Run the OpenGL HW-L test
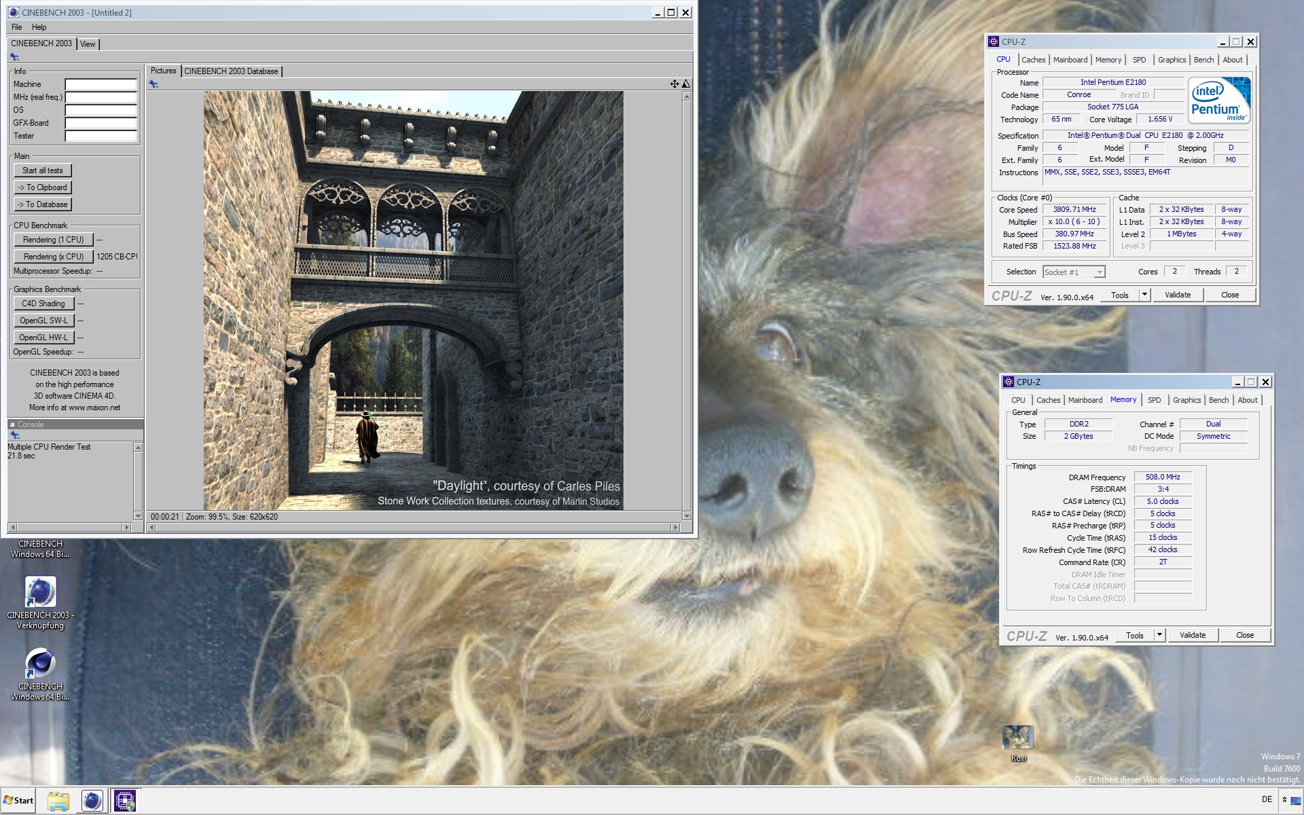The width and height of the screenshot is (1304, 815). tap(43, 338)
